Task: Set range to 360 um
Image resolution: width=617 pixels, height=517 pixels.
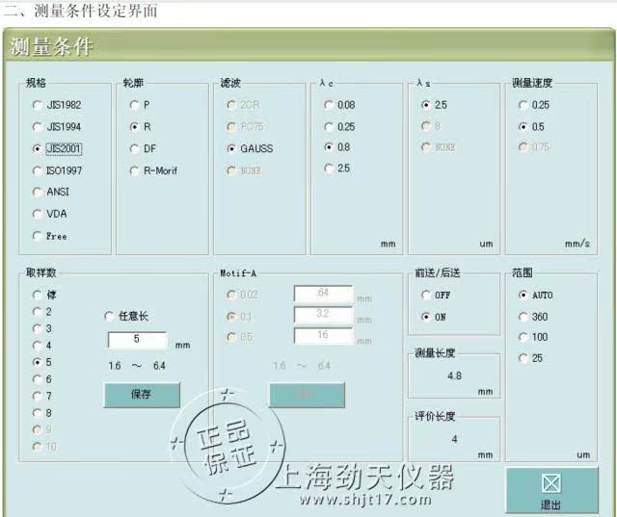Action: (523, 317)
